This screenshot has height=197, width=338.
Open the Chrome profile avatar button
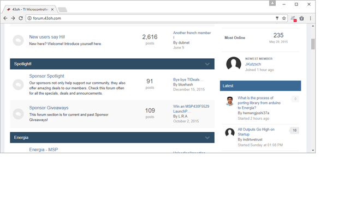(x=272, y=3)
